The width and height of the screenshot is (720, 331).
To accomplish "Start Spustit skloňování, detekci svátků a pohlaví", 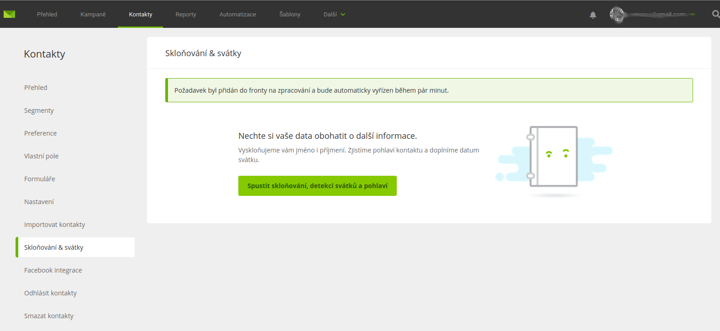I will pyautogui.click(x=317, y=186).
